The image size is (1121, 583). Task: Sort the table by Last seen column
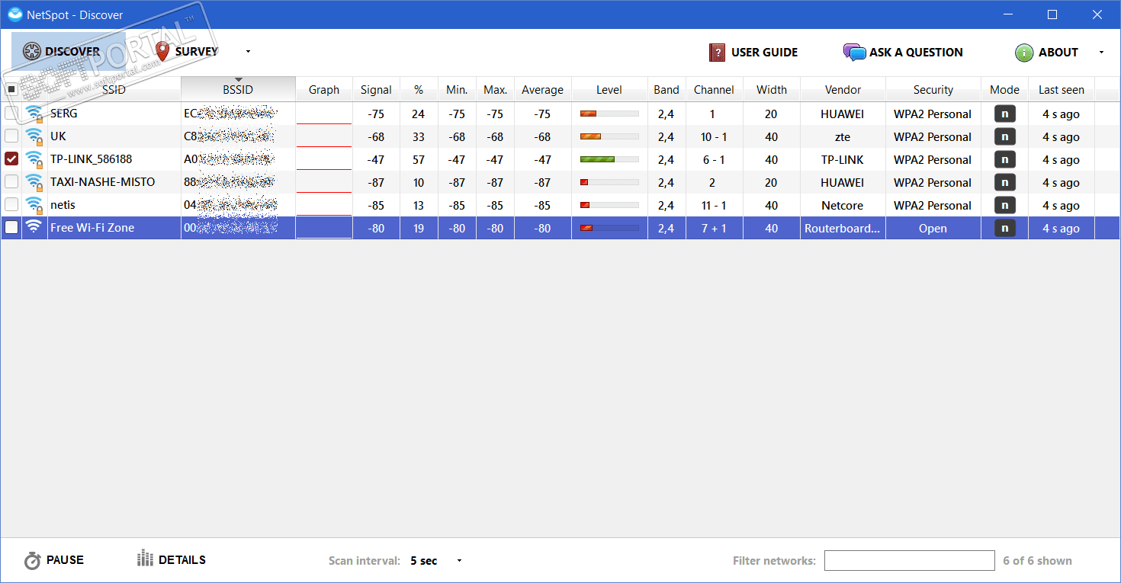point(1062,90)
